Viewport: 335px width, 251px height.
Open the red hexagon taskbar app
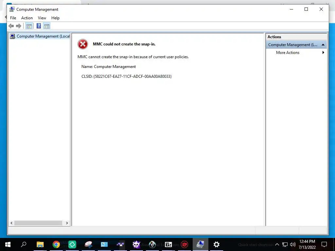pyautogui.click(x=185, y=244)
